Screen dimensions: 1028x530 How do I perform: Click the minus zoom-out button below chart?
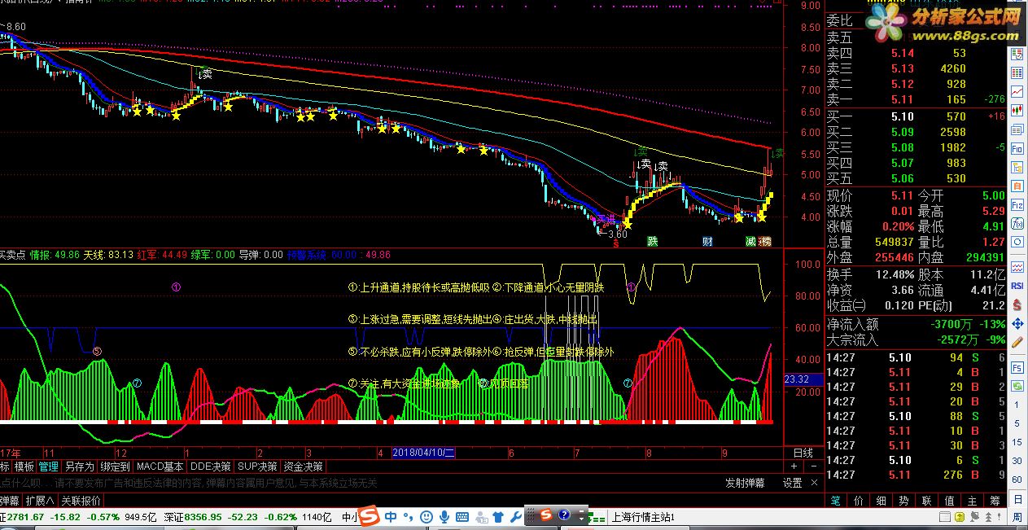(x=815, y=466)
